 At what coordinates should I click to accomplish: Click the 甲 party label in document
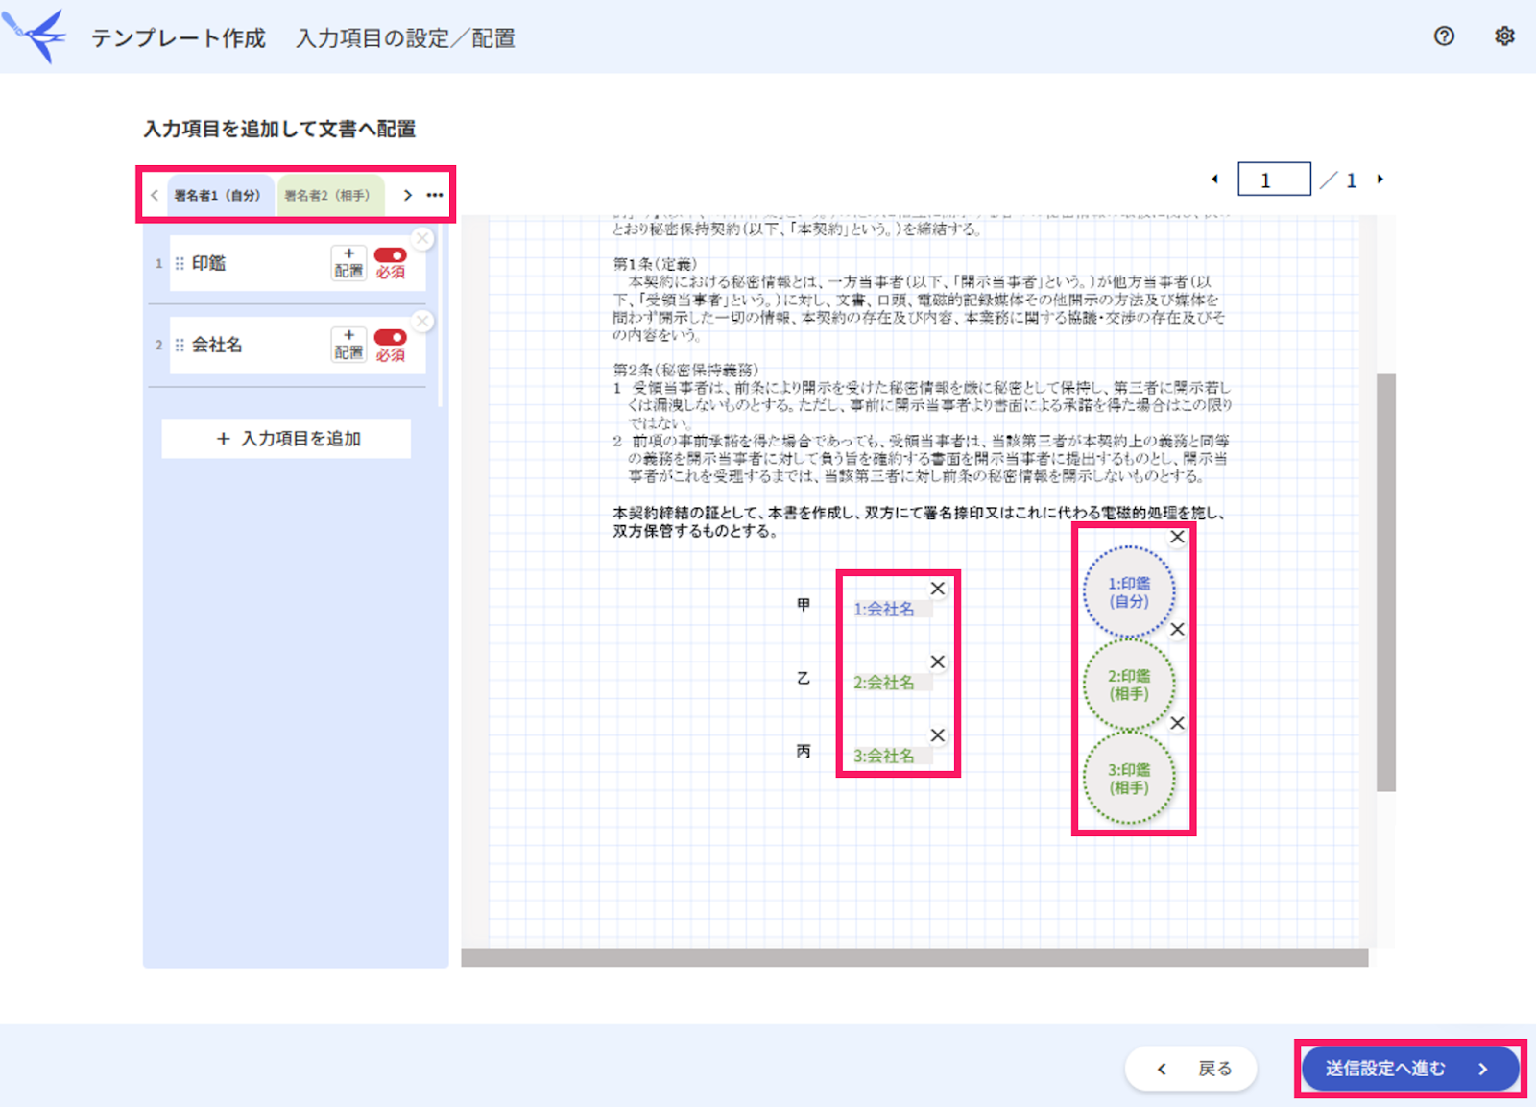[804, 605]
